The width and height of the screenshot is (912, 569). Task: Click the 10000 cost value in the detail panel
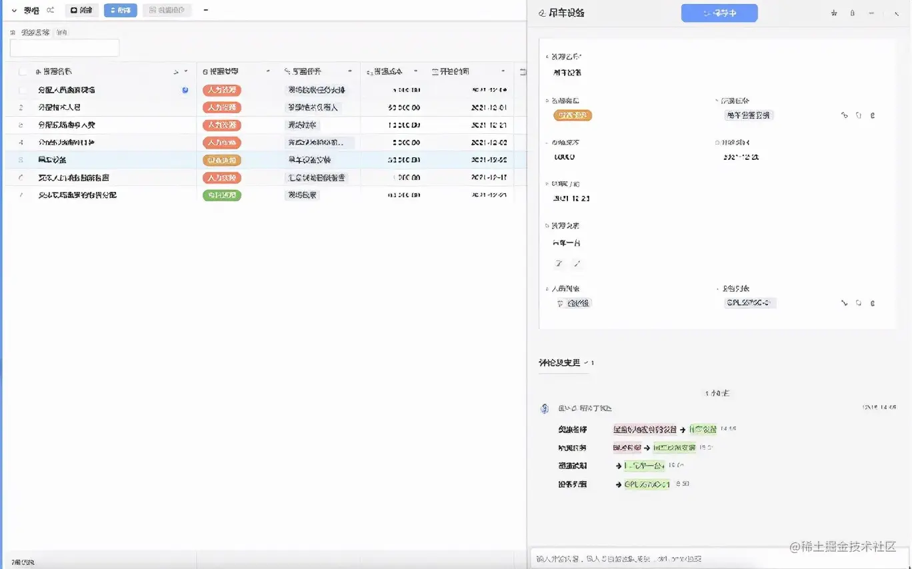[564, 157]
